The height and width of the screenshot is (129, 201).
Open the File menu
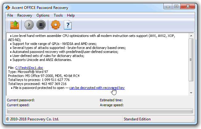(10, 15)
